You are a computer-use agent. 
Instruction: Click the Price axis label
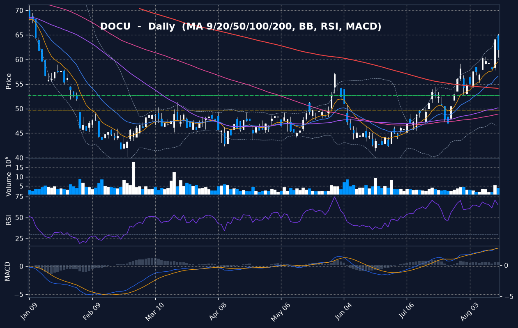coord(9,81)
